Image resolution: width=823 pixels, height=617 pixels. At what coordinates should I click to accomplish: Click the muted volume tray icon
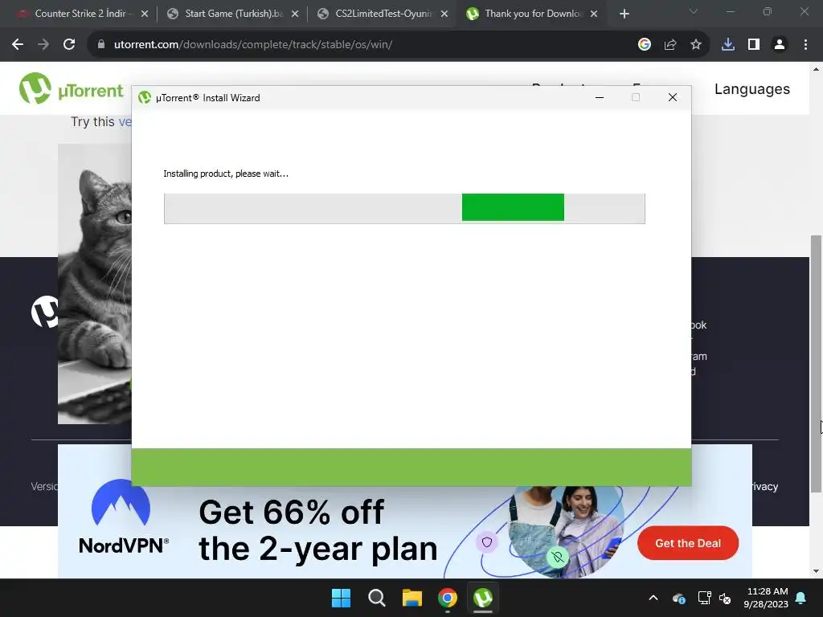tap(725, 598)
